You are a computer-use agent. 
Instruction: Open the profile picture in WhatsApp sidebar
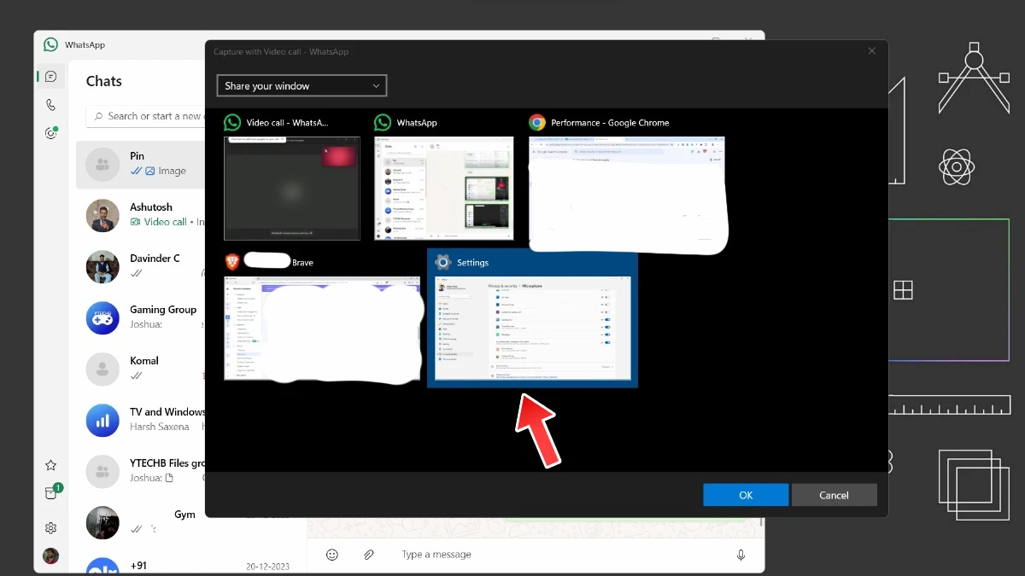51,556
